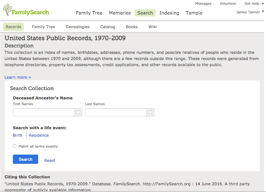Switch to the Wiki tab
This screenshot has width=266, height=192.
point(153,26)
